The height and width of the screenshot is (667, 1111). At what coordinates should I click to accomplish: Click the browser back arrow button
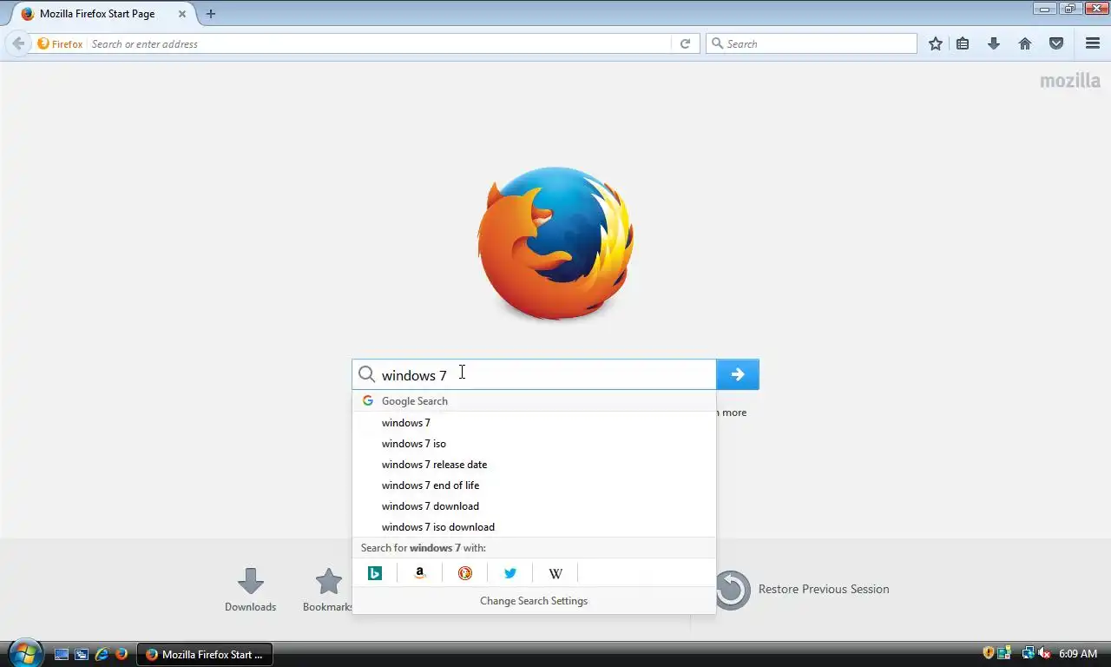click(x=18, y=43)
